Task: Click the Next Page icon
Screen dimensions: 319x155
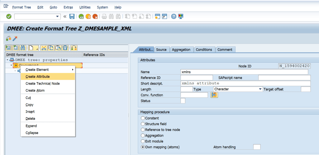Action: coord(141,16)
